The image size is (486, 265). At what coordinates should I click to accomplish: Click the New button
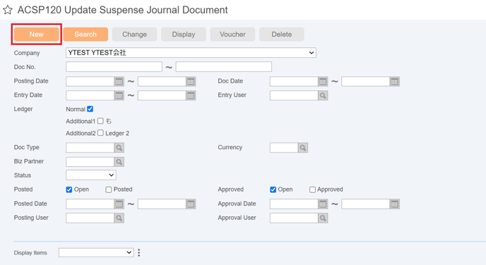36,34
